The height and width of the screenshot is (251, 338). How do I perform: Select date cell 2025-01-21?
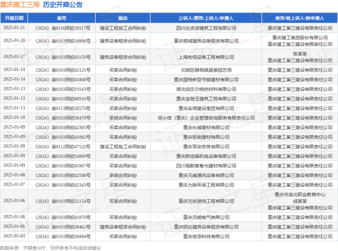tap(14, 28)
